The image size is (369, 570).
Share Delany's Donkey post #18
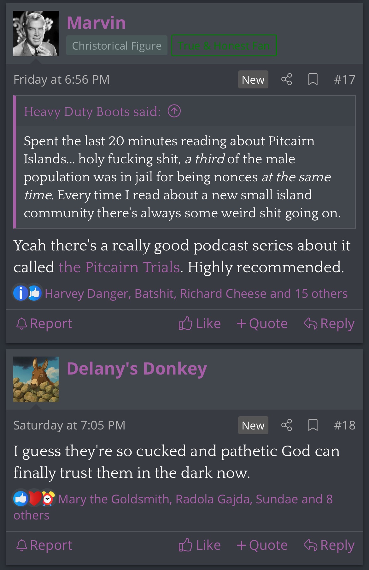(286, 425)
